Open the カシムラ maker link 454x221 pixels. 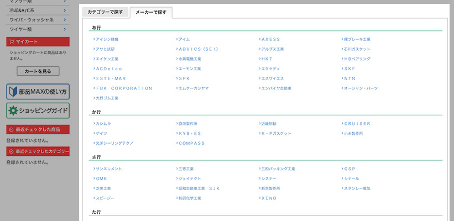[x=102, y=124]
